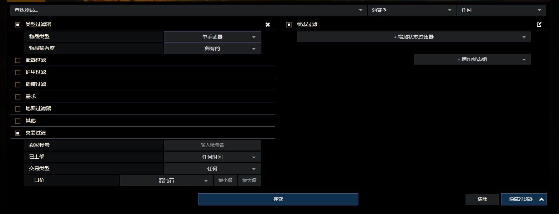Toggle the 状态过滤 checkbox
This screenshot has height=214, width=559.
pyautogui.click(x=289, y=25)
